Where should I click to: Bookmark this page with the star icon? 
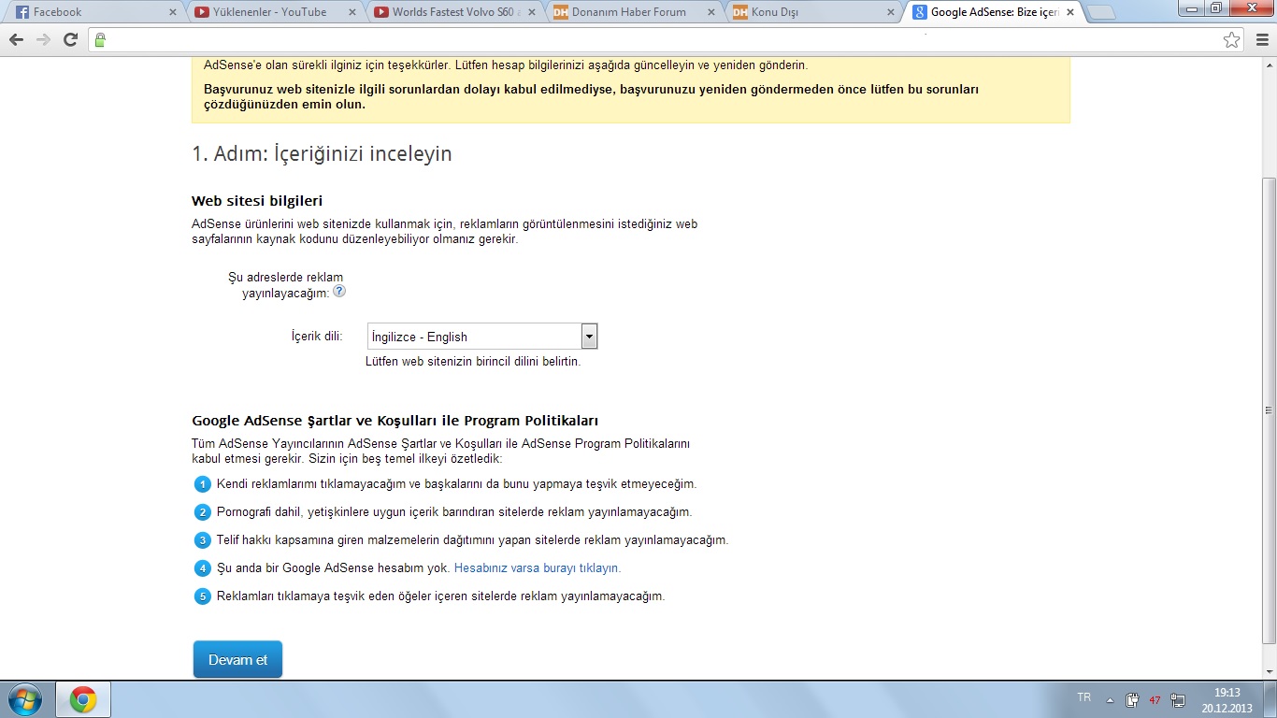[x=1232, y=40]
